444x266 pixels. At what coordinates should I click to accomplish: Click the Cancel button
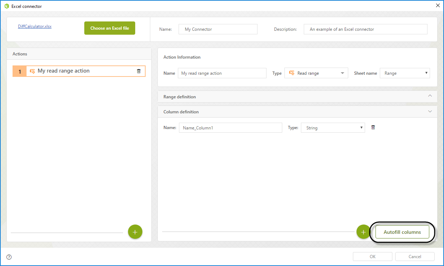click(415, 257)
